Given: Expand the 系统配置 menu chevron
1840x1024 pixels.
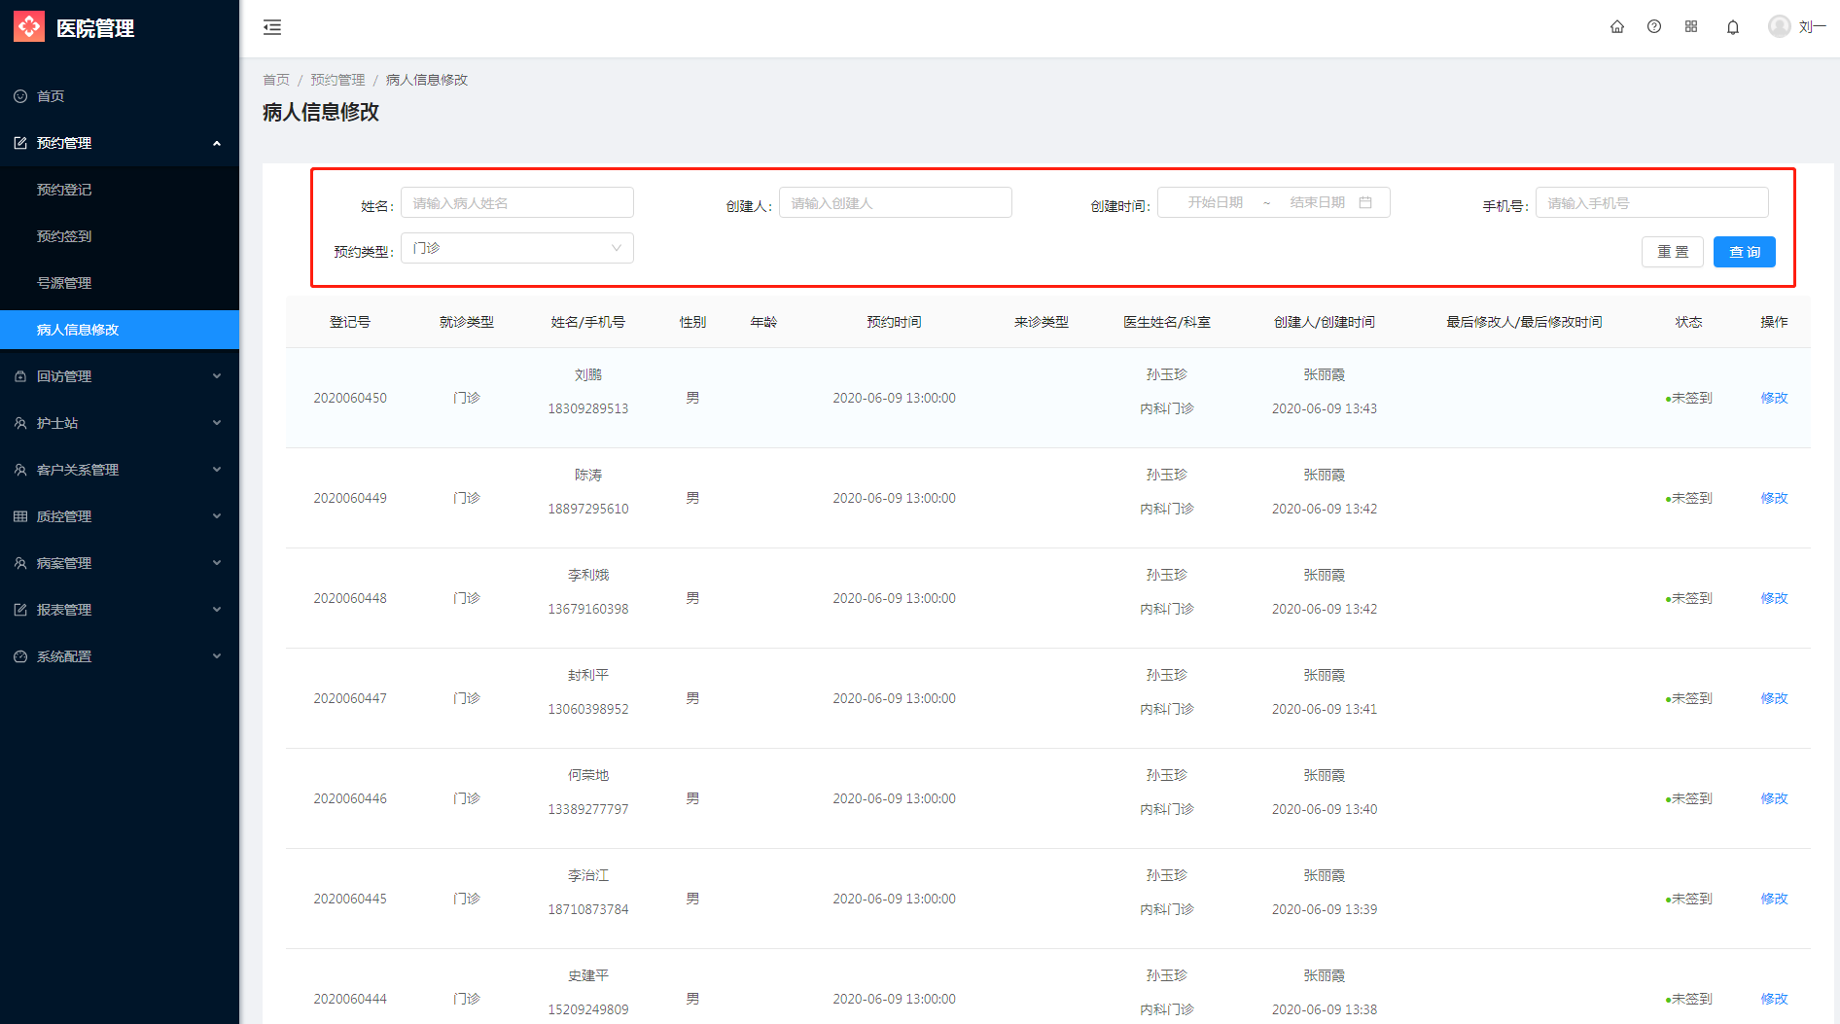Looking at the screenshot, I should (217, 656).
